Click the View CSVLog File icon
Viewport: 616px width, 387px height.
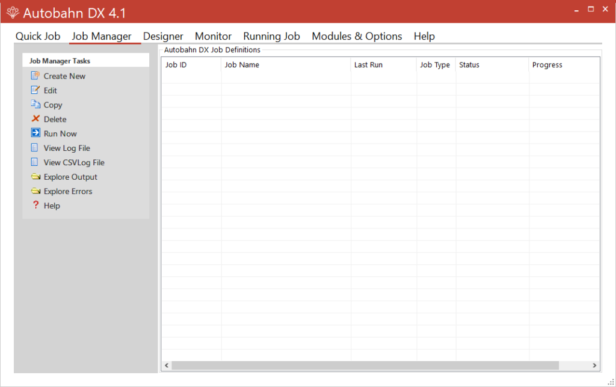(35, 162)
